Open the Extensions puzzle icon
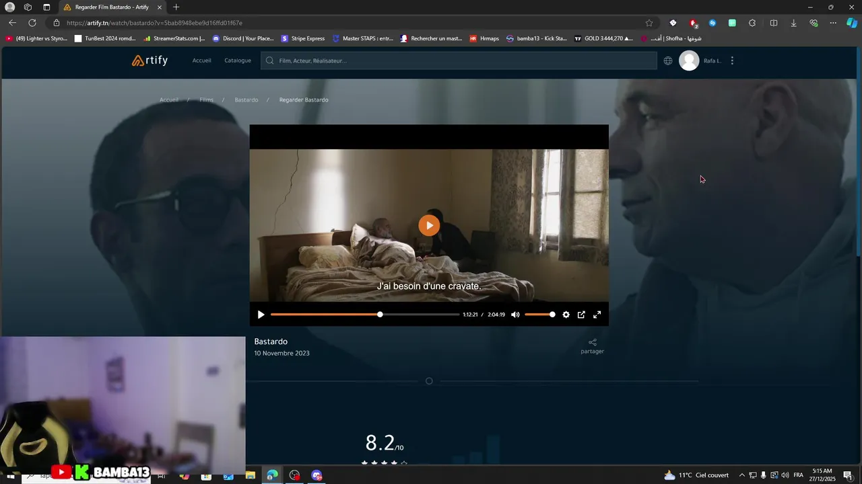Viewport: 862px width, 484px height. 752,23
